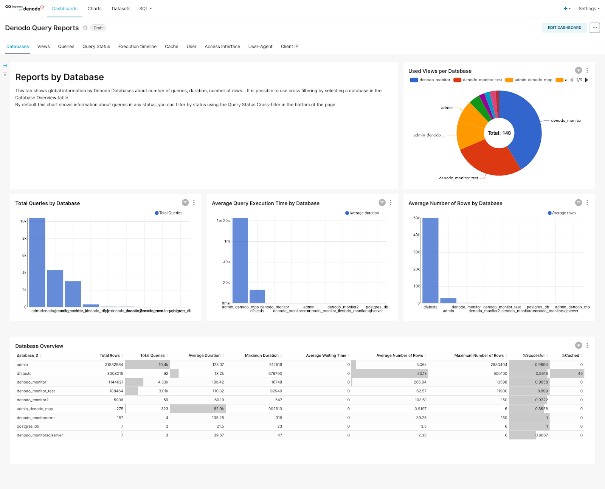Toggle Total Queries legend series
The image size is (605, 489).
[169, 213]
